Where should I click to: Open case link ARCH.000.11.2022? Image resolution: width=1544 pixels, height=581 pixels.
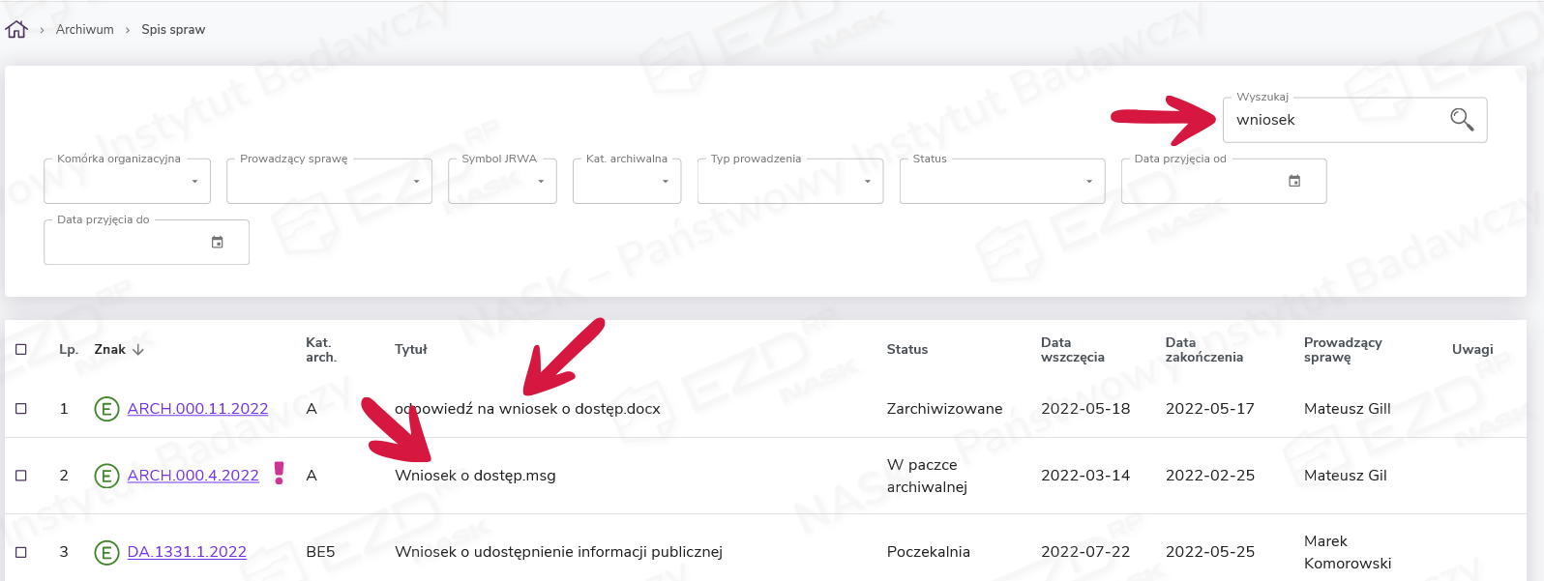click(x=197, y=409)
